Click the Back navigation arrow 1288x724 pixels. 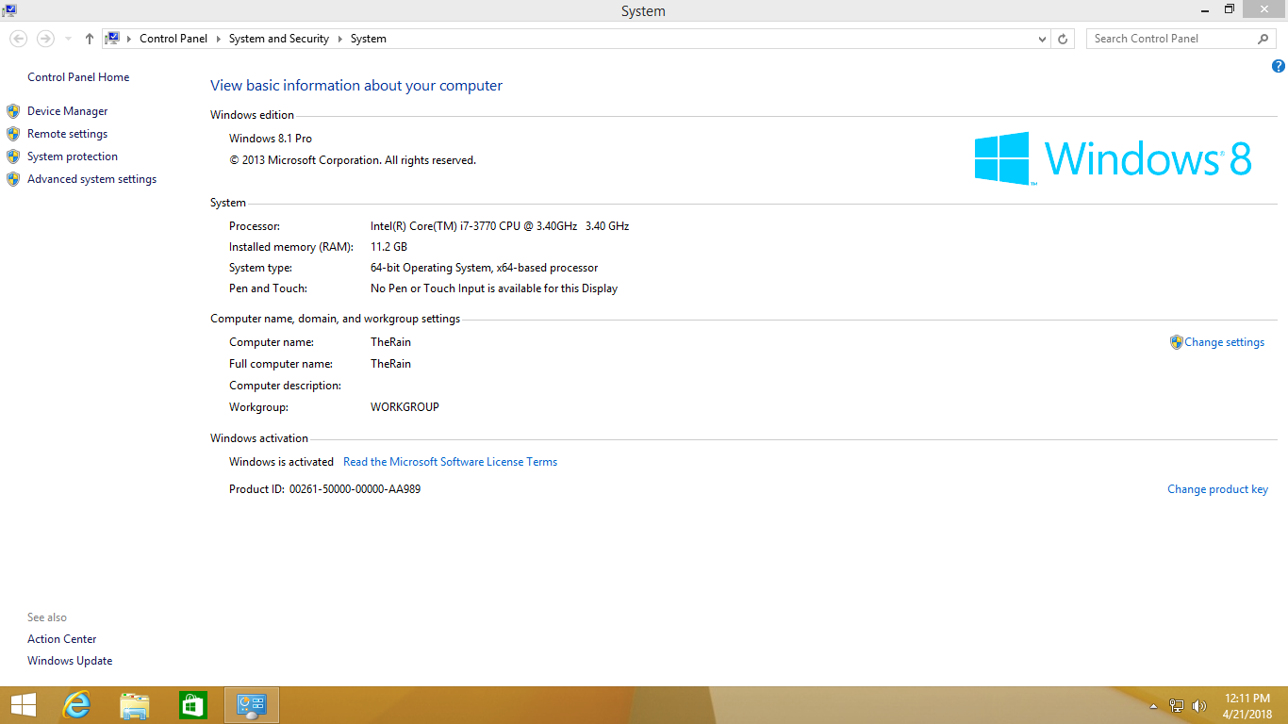pyautogui.click(x=18, y=39)
